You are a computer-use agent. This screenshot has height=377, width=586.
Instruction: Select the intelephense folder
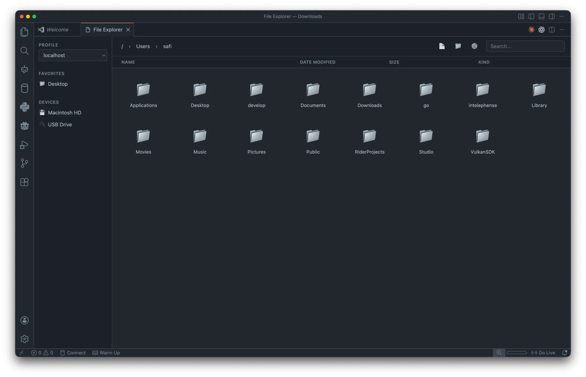[x=483, y=95]
